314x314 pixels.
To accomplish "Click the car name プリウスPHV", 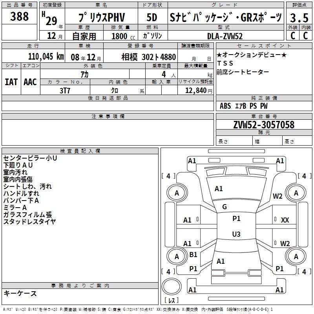I will pos(102,17).
